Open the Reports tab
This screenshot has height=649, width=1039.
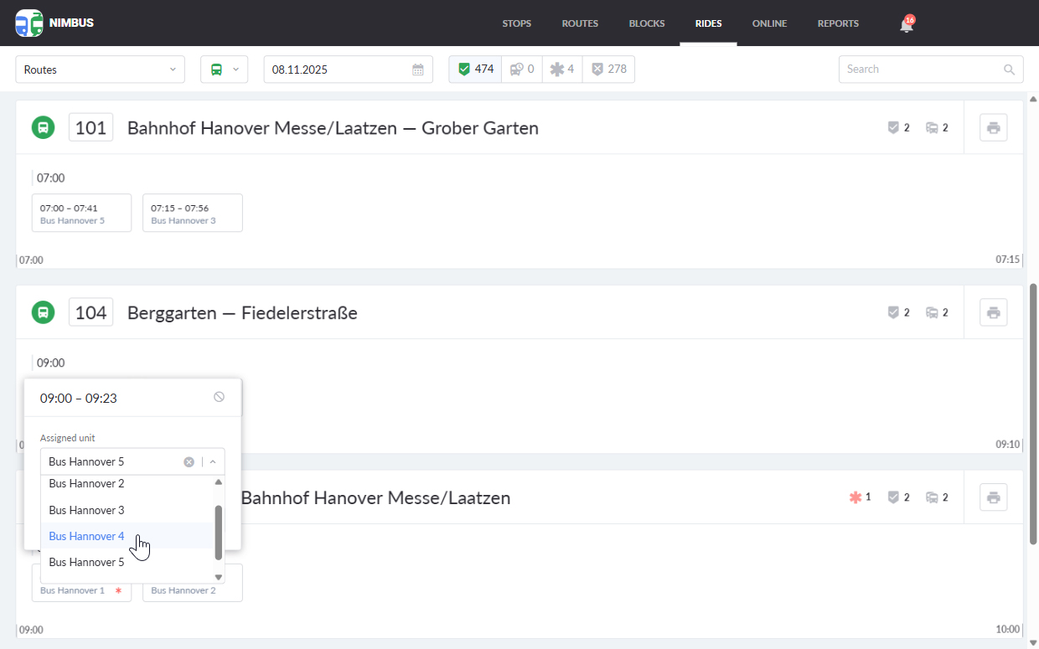click(x=838, y=23)
